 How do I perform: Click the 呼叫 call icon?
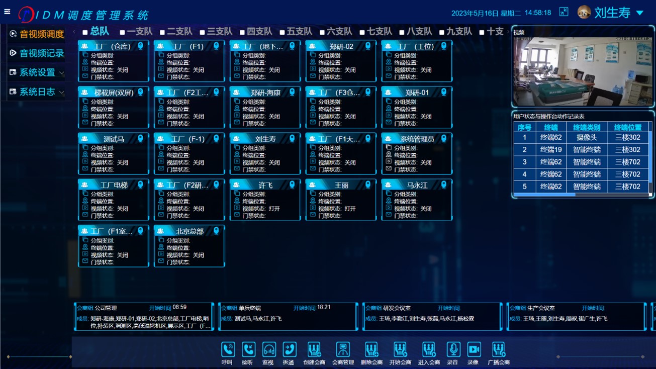click(228, 350)
